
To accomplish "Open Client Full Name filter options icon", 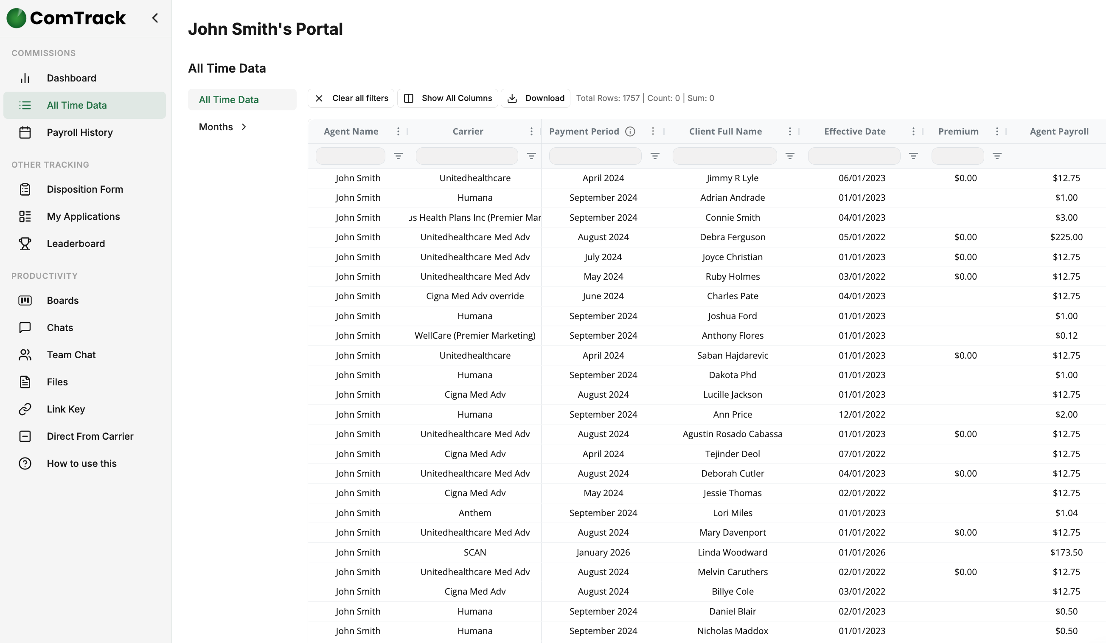I will coord(790,156).
